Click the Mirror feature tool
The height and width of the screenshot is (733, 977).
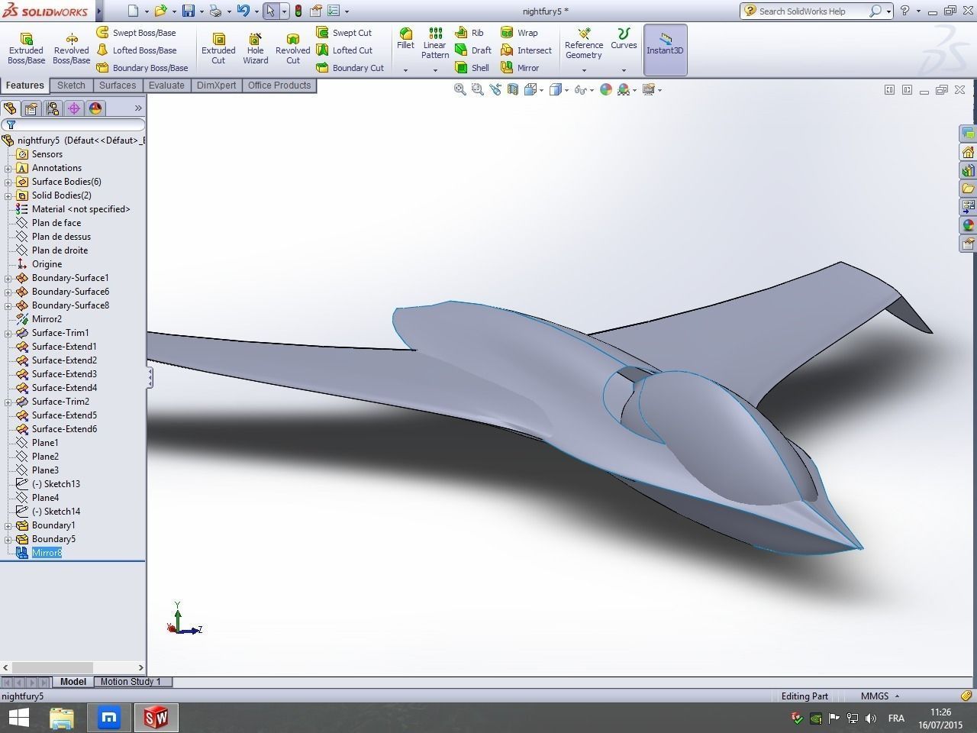tap(520, 68)
